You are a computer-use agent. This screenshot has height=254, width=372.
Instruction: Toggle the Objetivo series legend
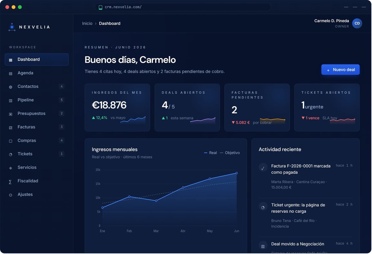tap(230, 153)
